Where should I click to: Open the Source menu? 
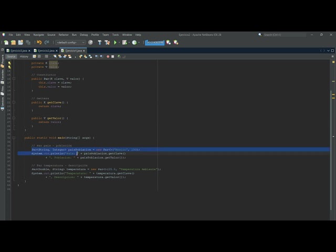[x=51, y=35]
